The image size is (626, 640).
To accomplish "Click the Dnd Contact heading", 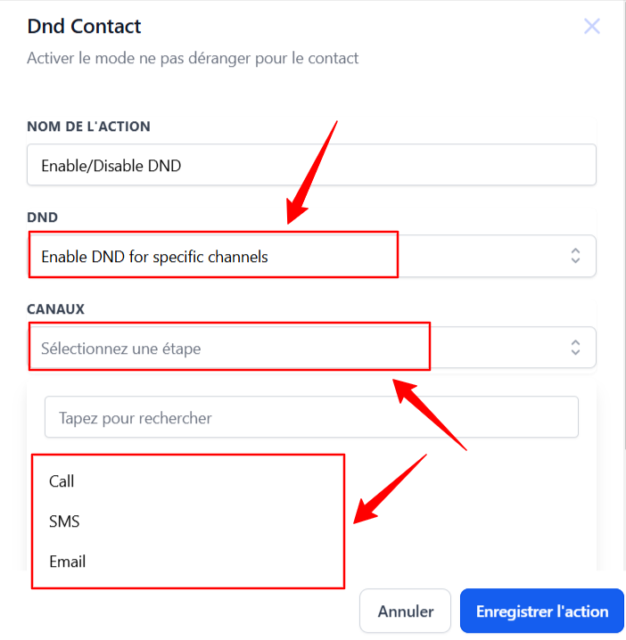I will (x=84, y=26).
